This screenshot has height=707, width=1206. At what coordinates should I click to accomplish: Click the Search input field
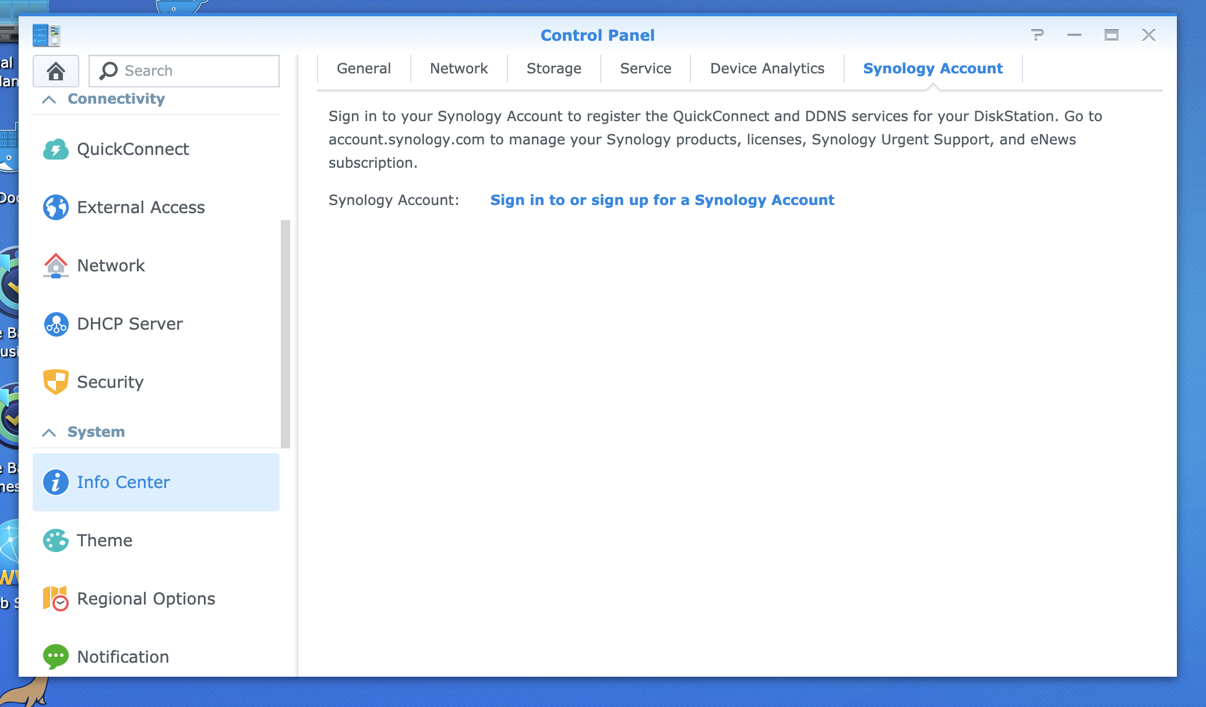(184, 70)
